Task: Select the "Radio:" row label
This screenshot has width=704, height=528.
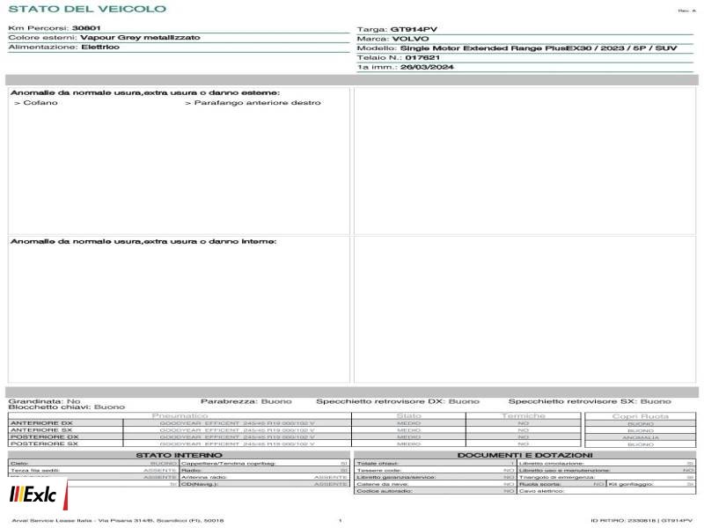Action: pyautogui.click(x=191, y=470)
